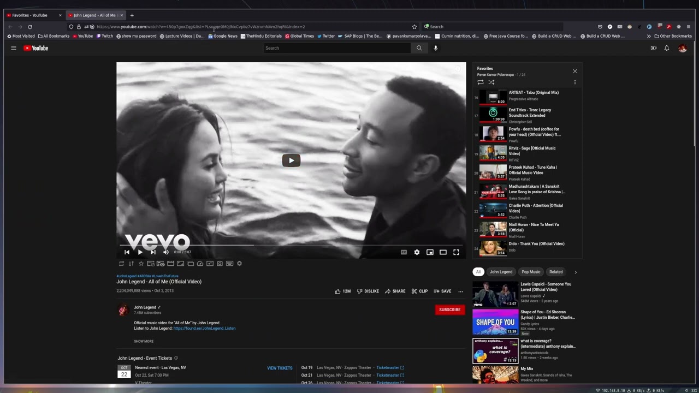Open the Most Visited bookmarks folder

[x=21, y=36]
